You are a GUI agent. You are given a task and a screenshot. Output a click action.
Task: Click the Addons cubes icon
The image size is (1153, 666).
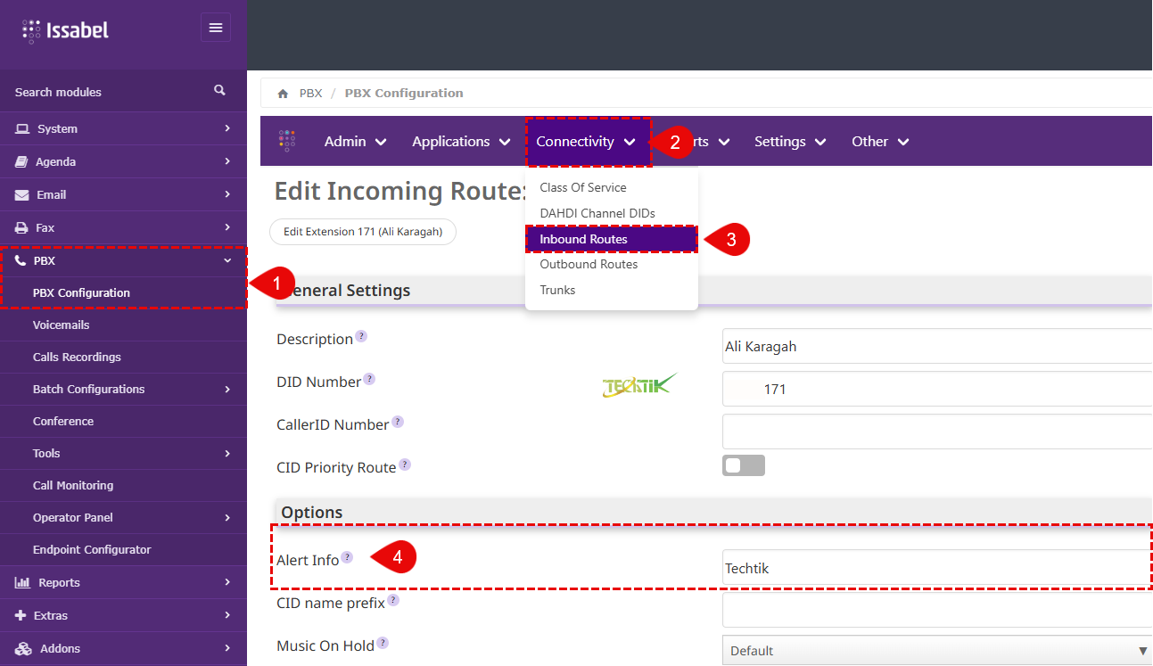(23, 648)
